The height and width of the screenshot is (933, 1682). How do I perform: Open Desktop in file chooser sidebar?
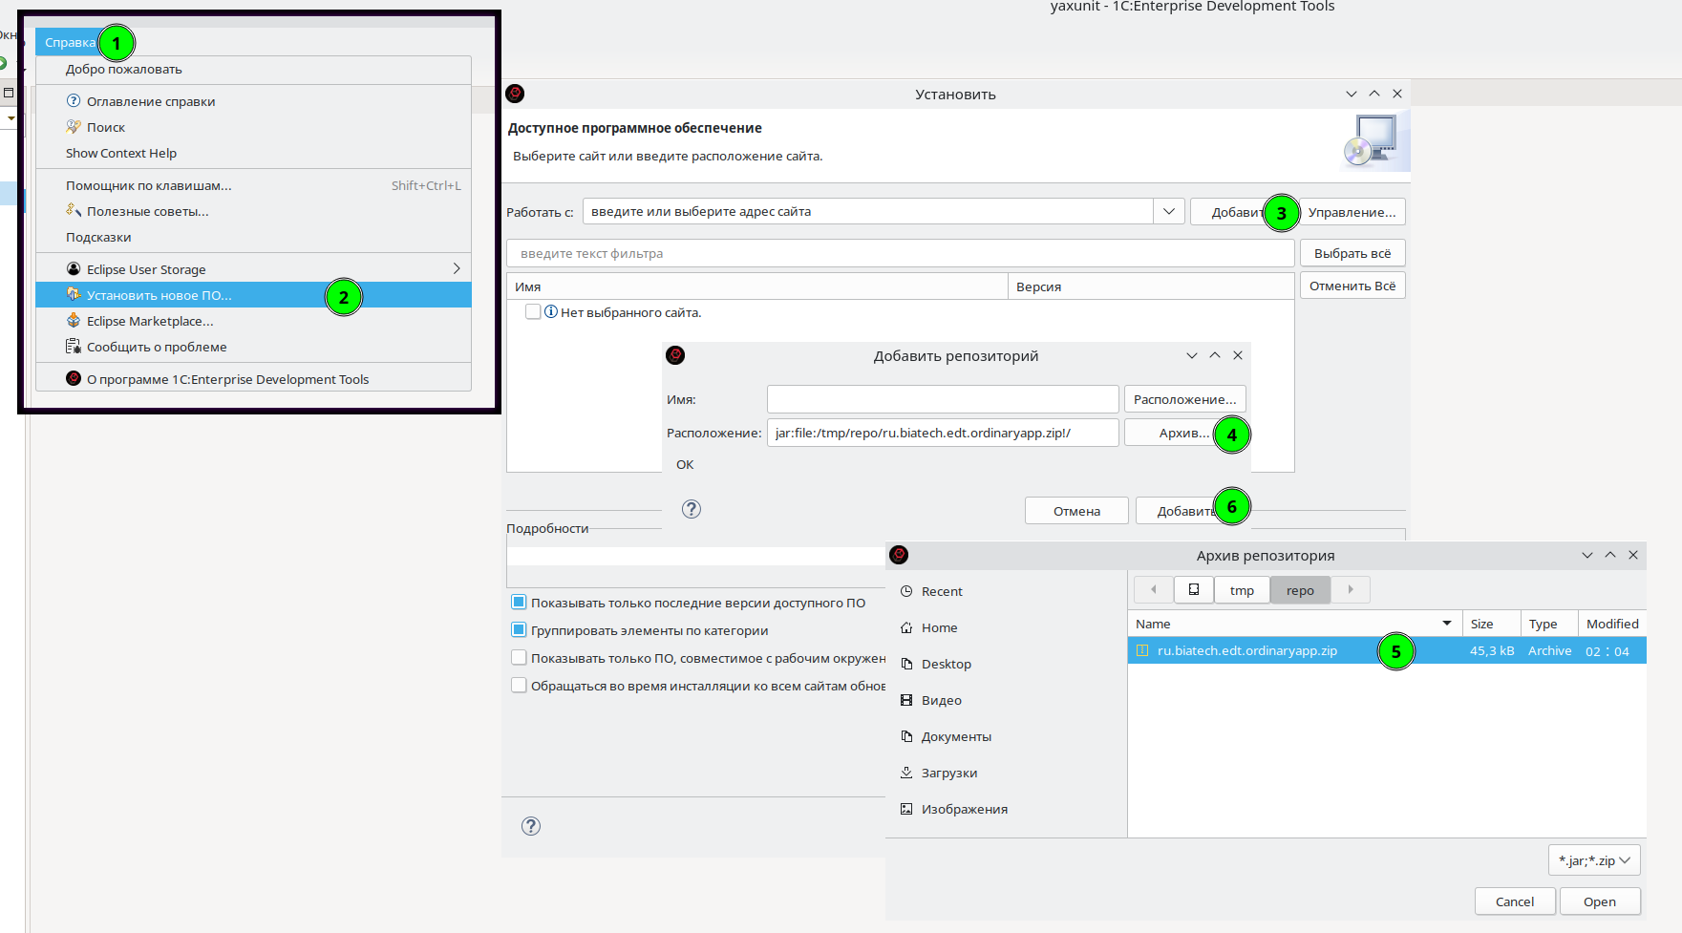point(946,664)
